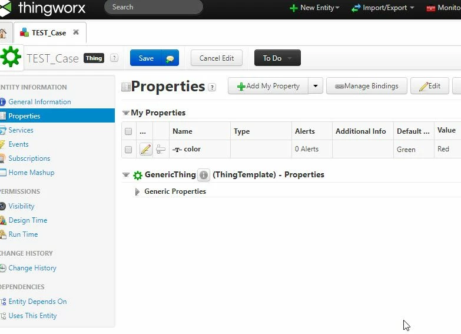Screen dimensions: 461x334
Task: Click Add My Property button
Action: coord(268,86)
